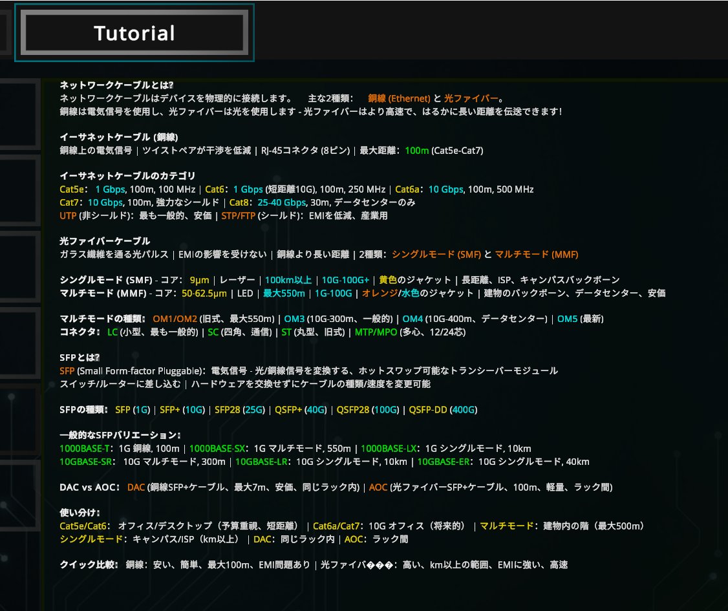The width and height of the screenshot is (728, 611).
Task: Click the yellow 'Cat8:' label
Action: [241, 202]
